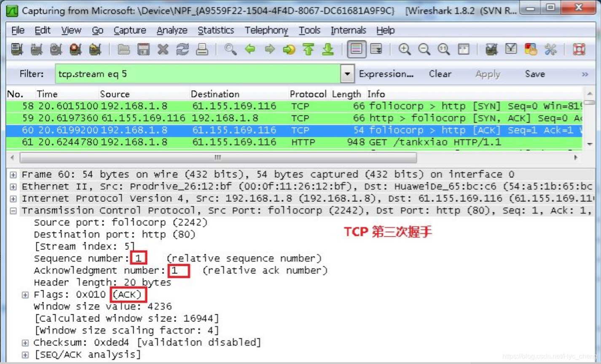
Task: Open Wireshark Preferences via the wrench icon
Action: tap(550, 49)
